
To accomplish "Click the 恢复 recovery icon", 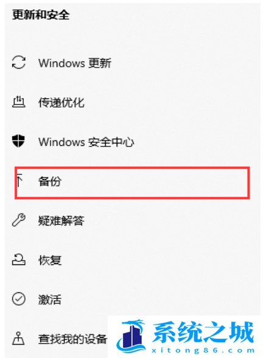I will (x=19, y=260).
